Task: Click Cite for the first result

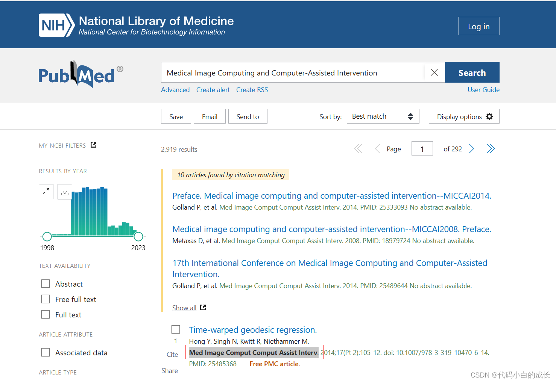Action: 172,355
